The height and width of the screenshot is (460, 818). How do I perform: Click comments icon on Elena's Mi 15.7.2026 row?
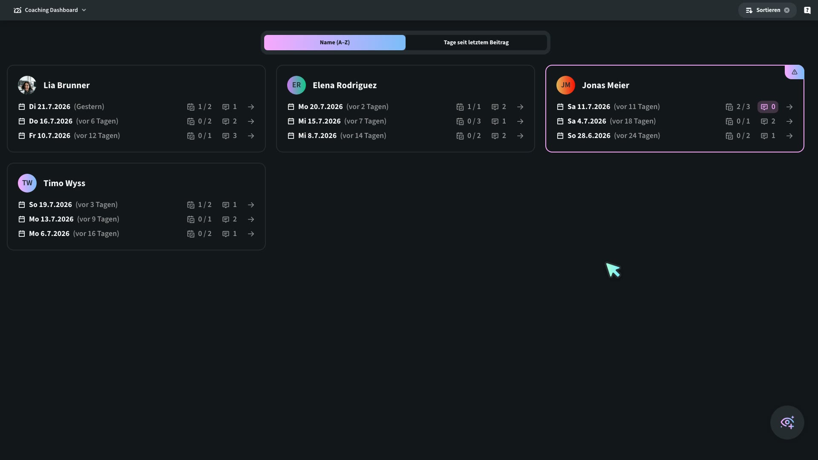tap(495, 121)
